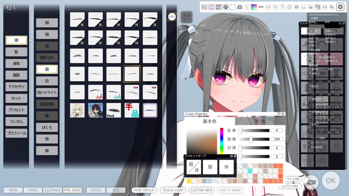Select the 影色 edit target radio button
The height and width of the screenshot is (196, 349).
[x=326, y=69]
